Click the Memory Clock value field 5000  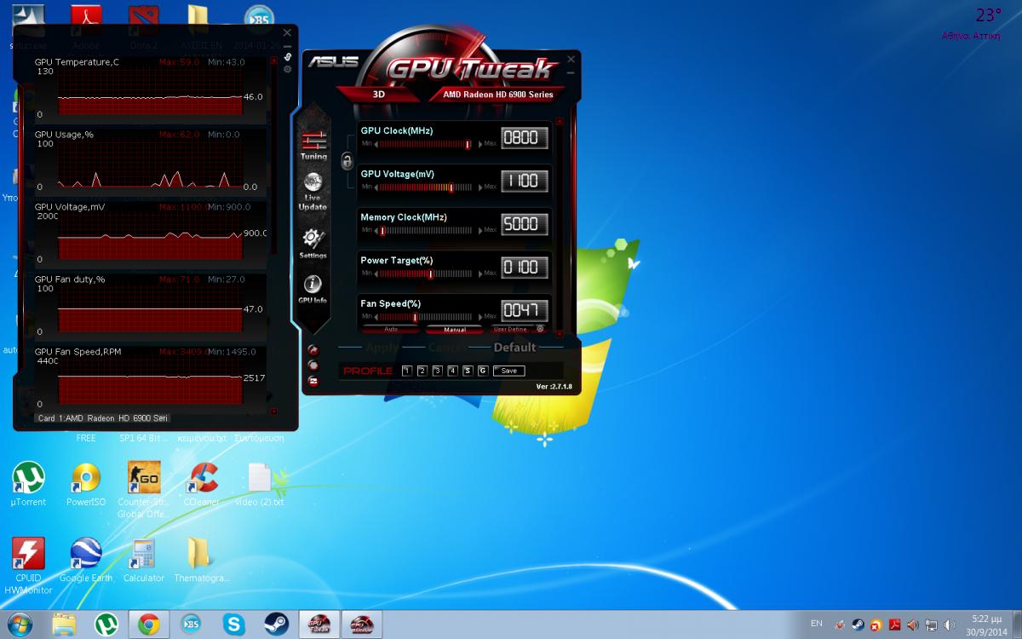(524, 224)
